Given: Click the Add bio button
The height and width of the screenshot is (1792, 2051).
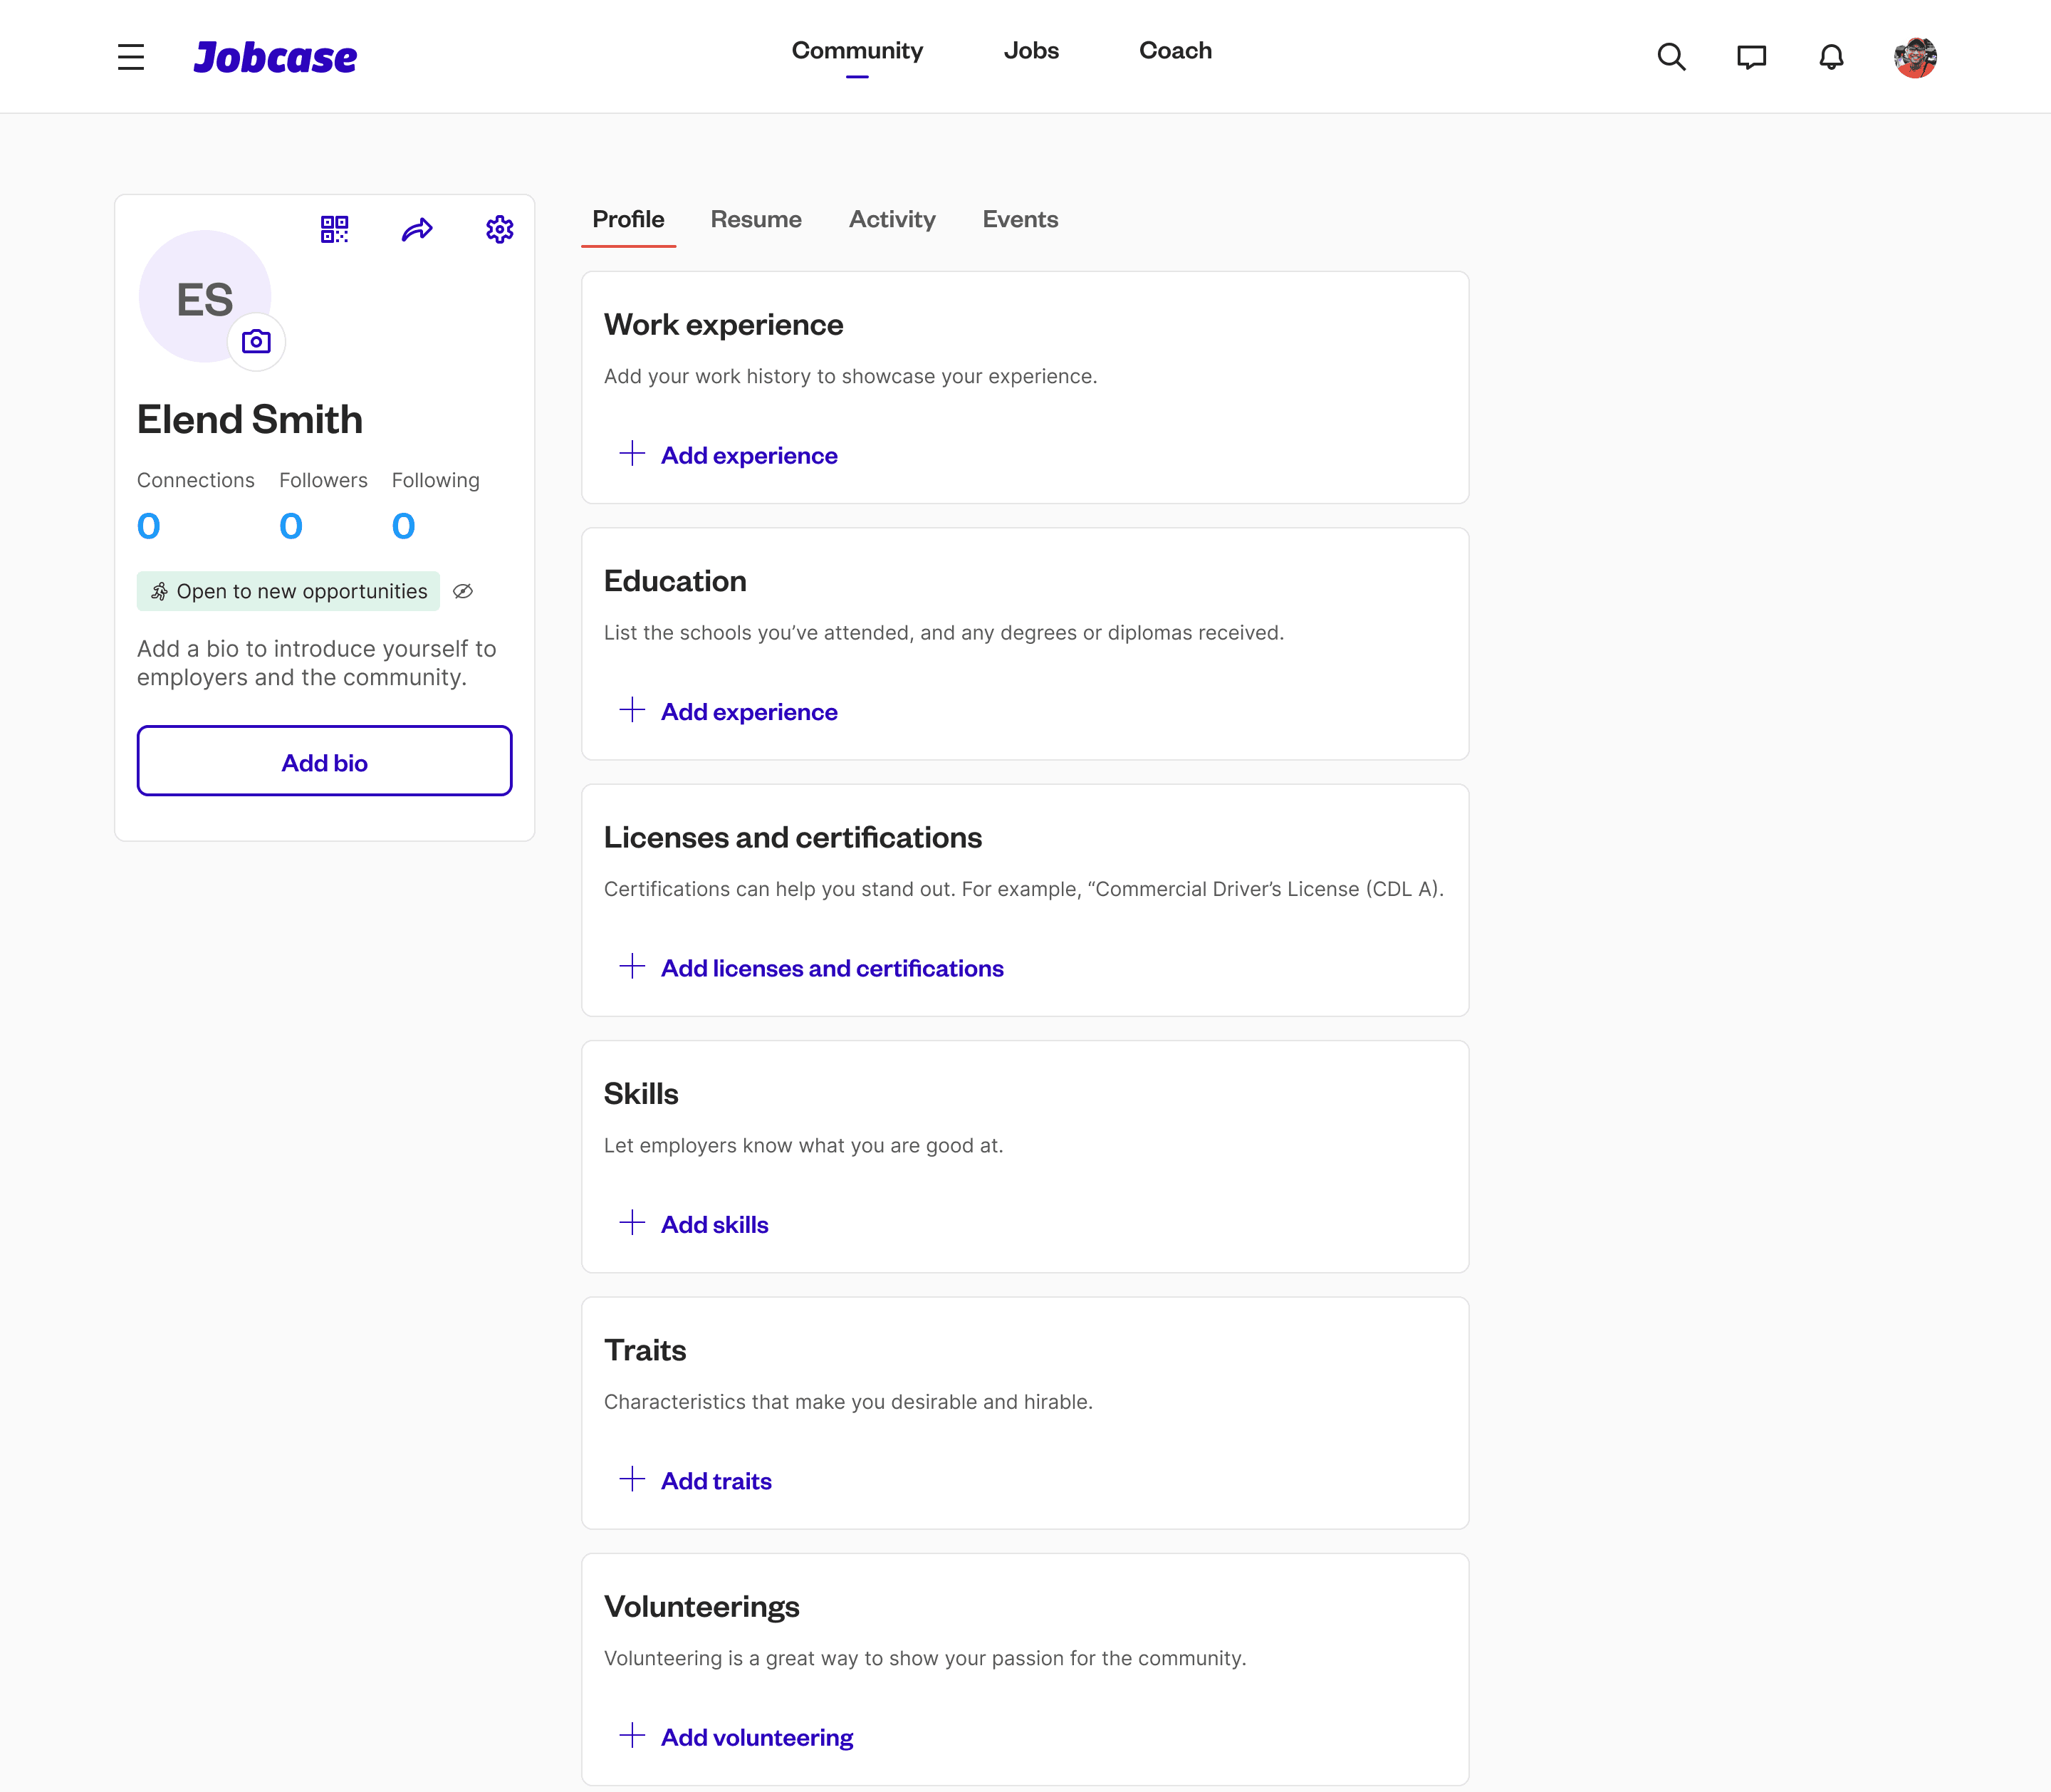Looking at the screenshot, I should point(325,761).
